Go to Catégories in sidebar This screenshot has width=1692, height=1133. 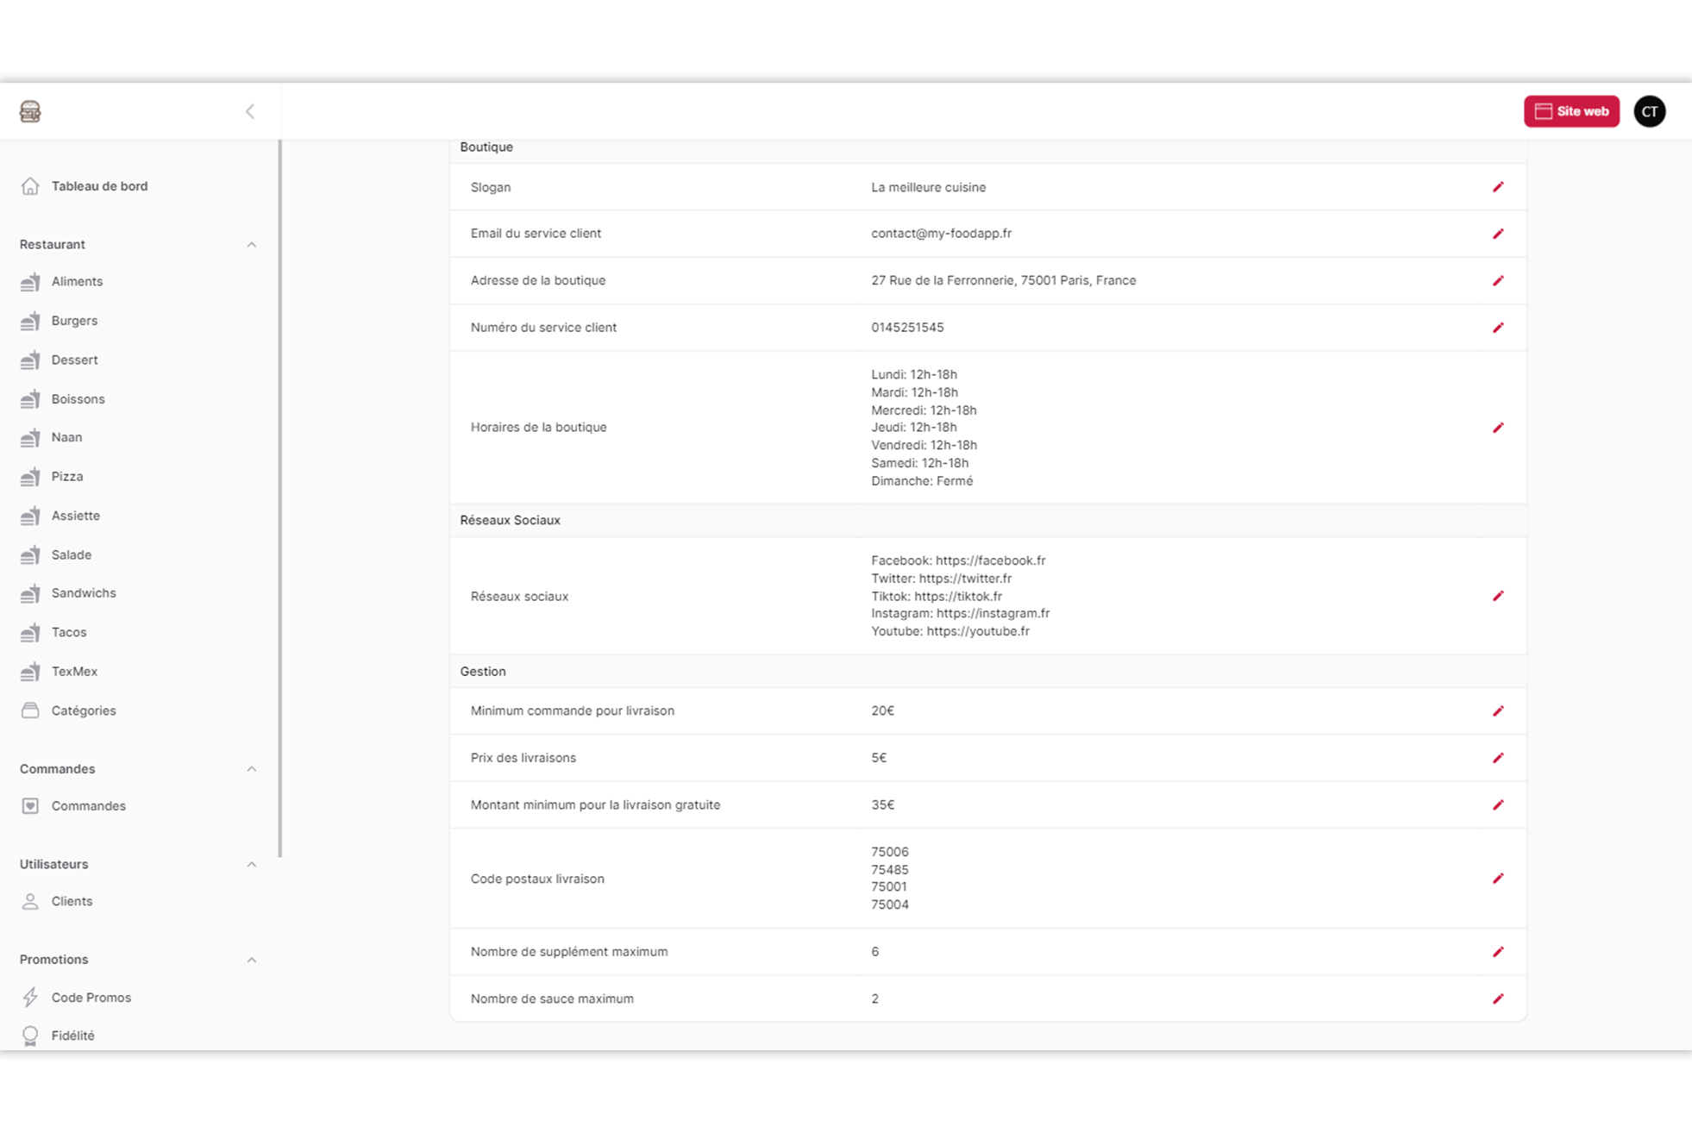coord(83,710)
